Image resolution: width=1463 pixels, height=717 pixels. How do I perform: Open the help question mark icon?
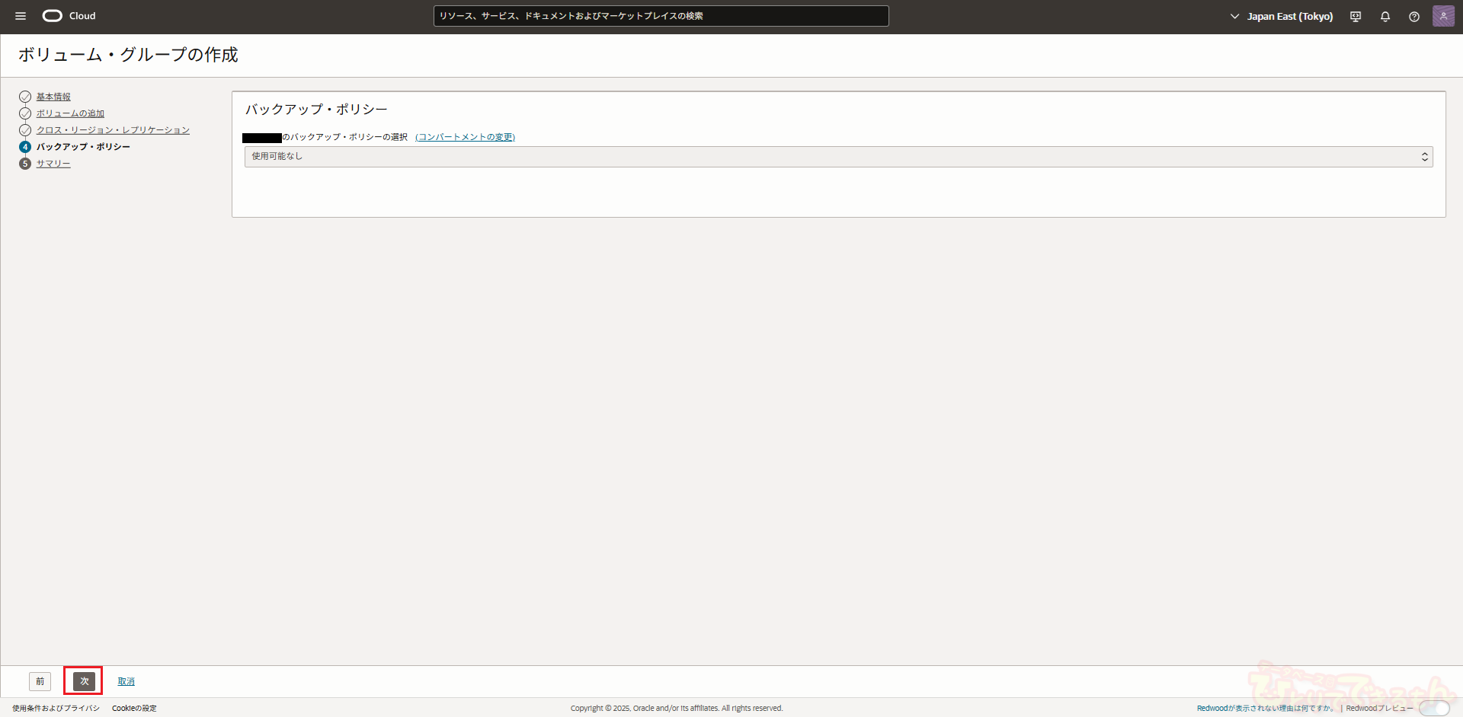1414,17
